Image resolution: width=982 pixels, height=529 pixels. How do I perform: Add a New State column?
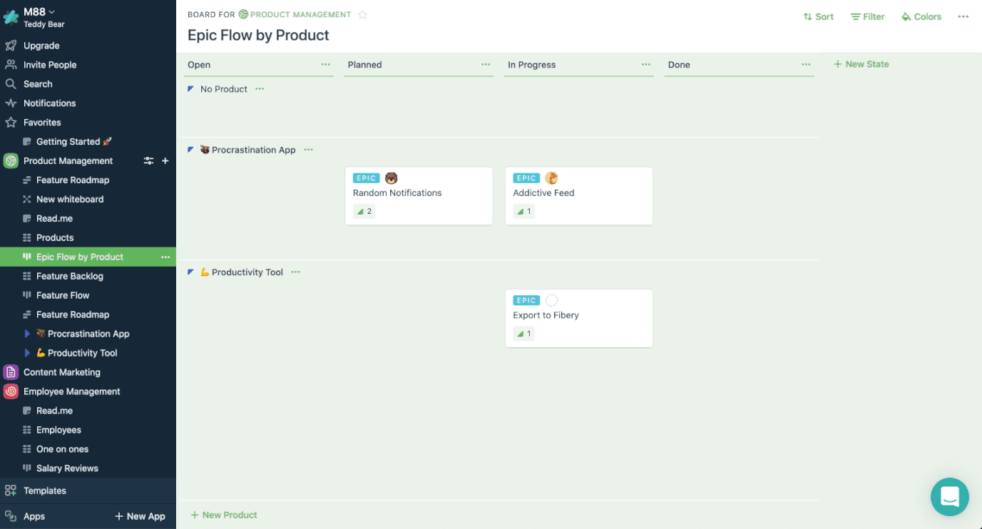[x=861, y=64]
